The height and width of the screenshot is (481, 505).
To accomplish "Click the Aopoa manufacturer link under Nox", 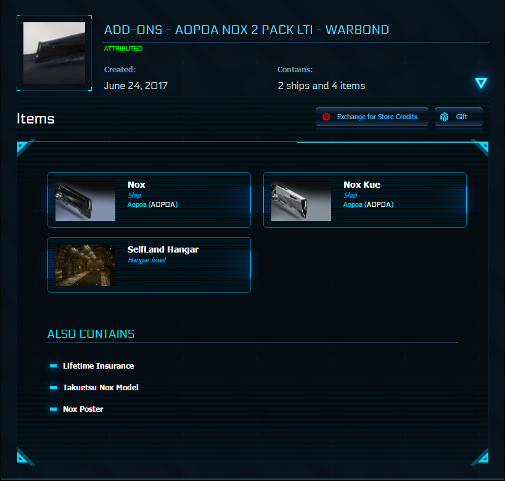I will click(x=137, y=204).
